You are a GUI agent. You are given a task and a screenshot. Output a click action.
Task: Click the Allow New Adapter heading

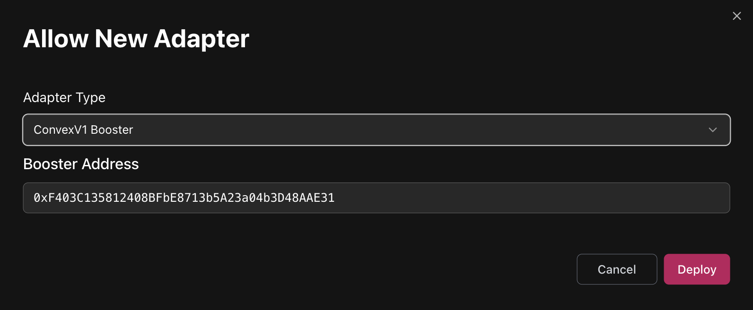[x=136, y=39]
